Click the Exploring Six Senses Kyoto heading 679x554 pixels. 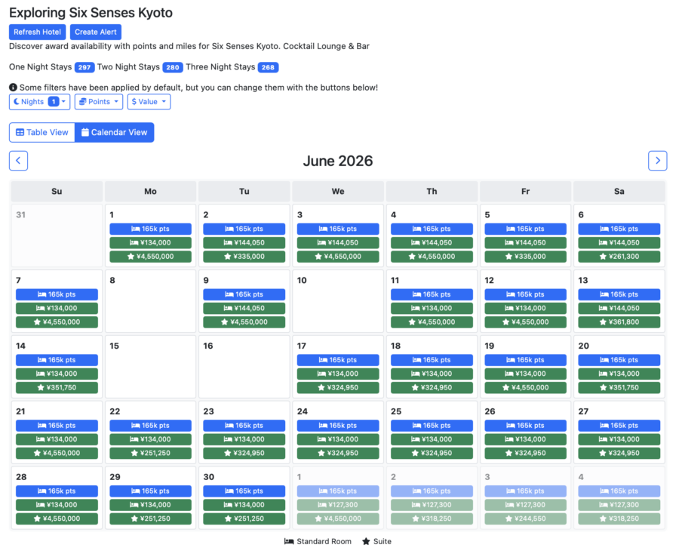click(91, 13)
